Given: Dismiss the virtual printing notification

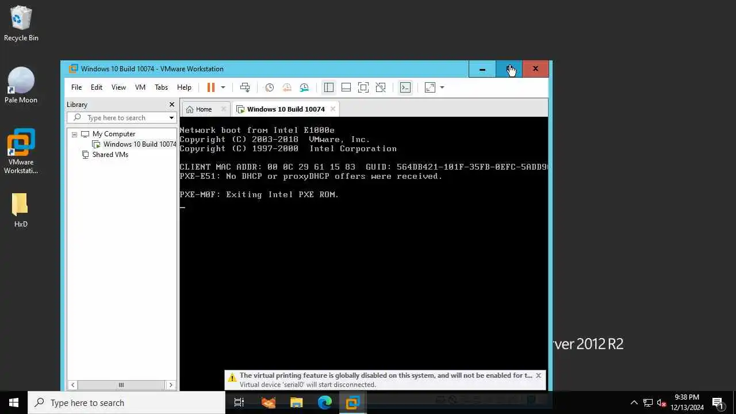Looking at the screenshot, I should (x=538, y=375).
